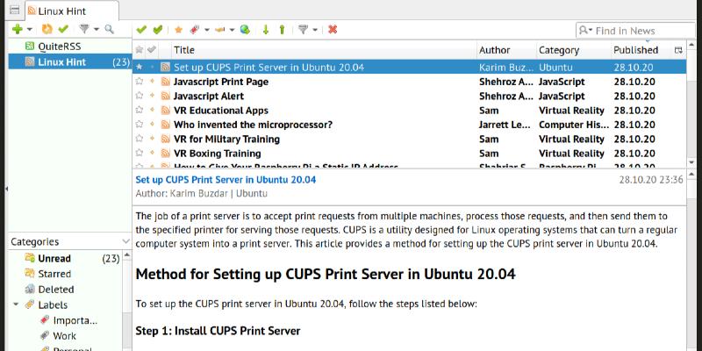Update all feeds with the orange refresh icon
The image size is (702, 351).
(47, 30)
